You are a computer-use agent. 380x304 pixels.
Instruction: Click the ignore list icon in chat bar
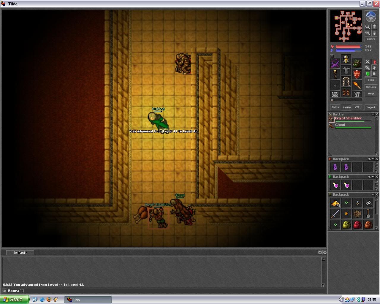point(325,252)
